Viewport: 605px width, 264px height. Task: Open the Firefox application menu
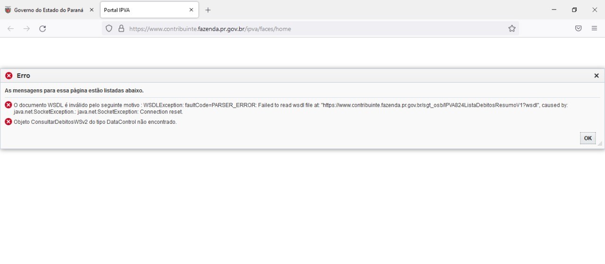[595, 29]
